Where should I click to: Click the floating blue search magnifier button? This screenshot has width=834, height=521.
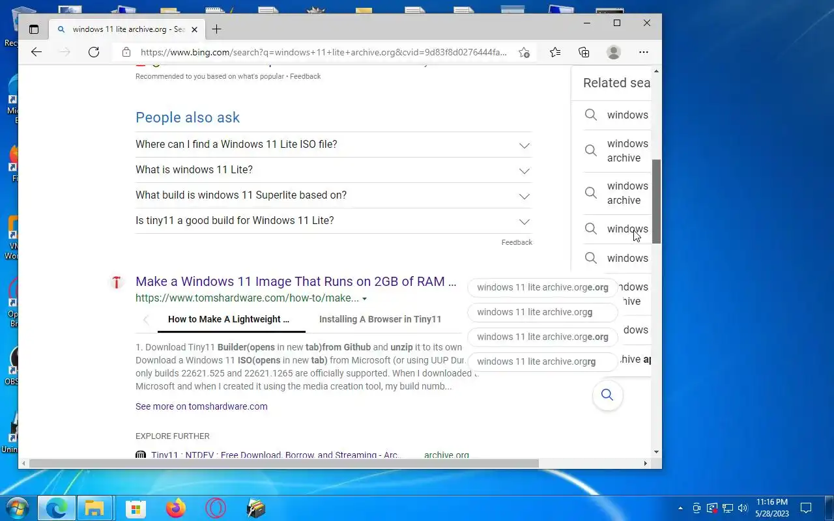pos(607,395)
